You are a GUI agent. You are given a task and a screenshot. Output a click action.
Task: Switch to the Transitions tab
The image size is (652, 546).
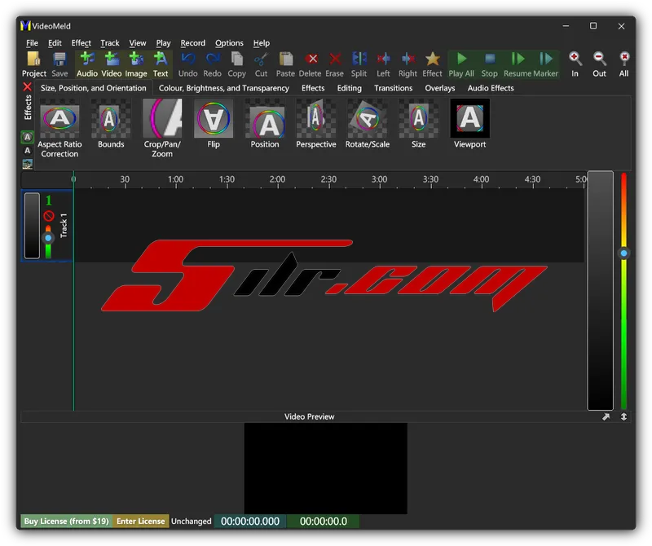tap(394, 88)
